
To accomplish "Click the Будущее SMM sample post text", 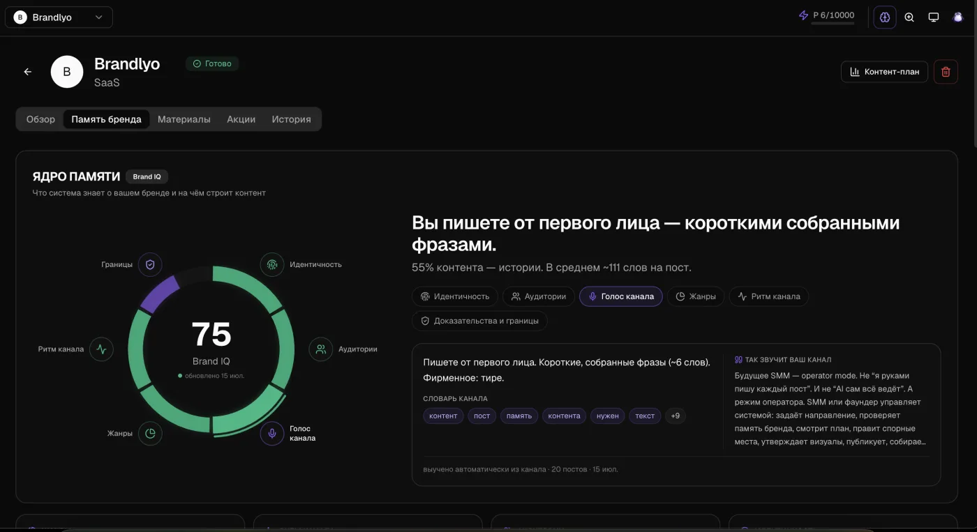I will (829, 409).
